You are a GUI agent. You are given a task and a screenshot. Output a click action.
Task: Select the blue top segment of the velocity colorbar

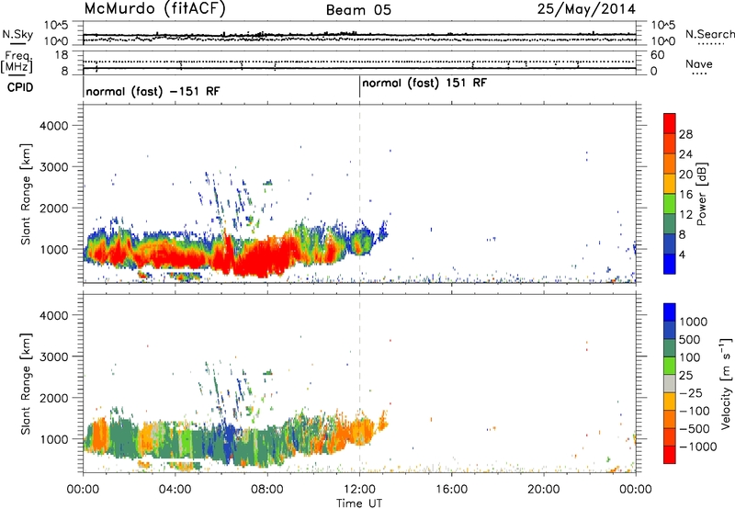670,312
